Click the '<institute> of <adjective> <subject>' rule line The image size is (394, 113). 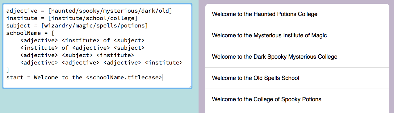click(82, 48)
